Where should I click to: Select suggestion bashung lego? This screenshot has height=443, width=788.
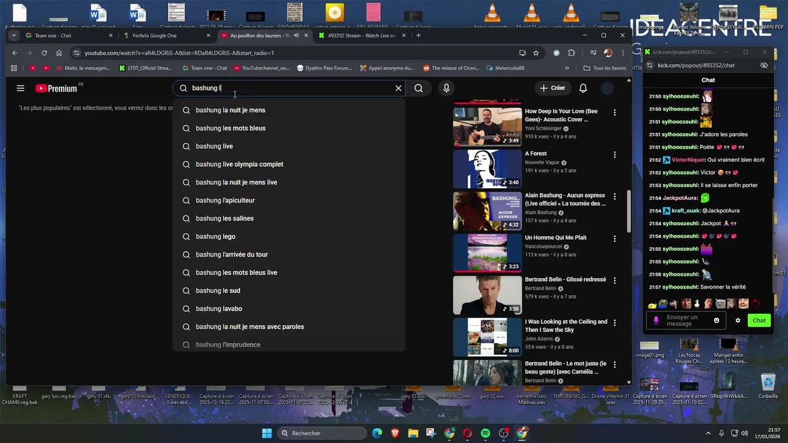(x=289, y=236)
